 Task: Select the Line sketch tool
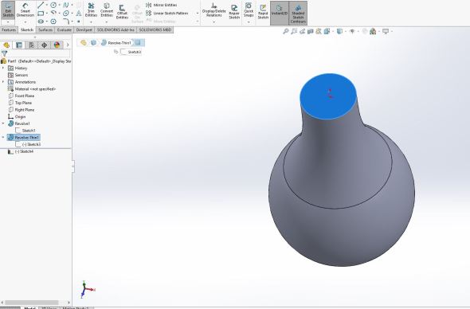tap(41, 5)
